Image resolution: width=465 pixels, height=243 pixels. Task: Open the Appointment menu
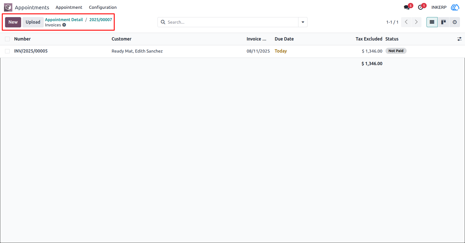point(69,7)
